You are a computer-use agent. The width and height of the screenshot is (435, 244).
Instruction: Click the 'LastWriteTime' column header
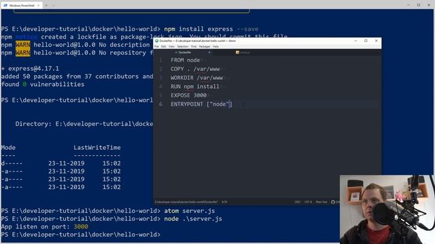[x=97, y=148]
